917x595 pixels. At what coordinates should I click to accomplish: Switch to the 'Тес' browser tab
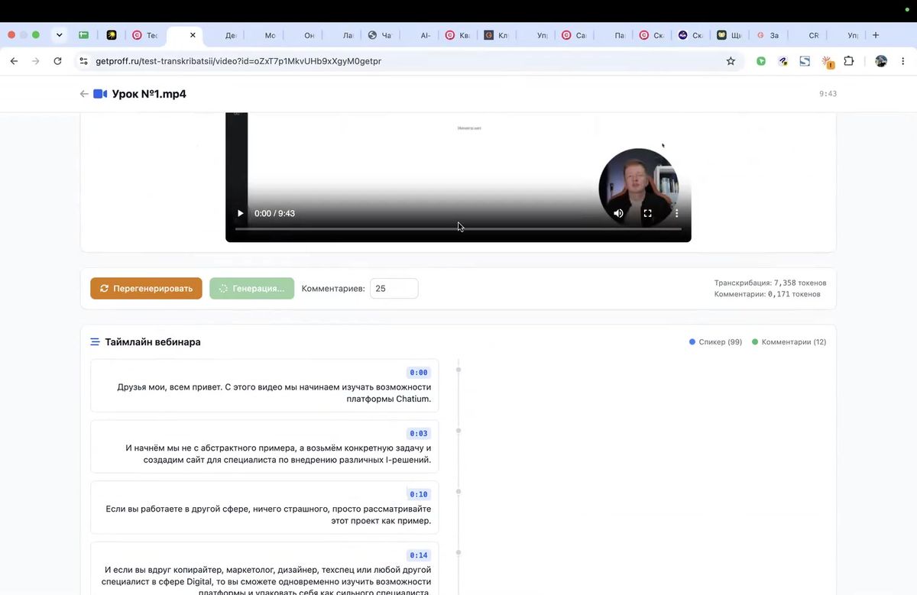tap(145, 35)
